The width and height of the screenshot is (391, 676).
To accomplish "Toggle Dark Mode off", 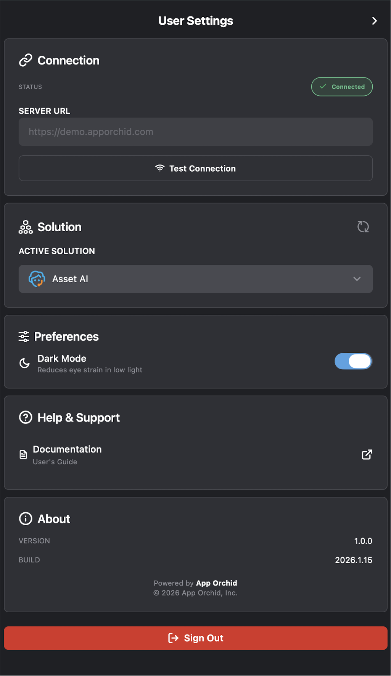I will click(x=353, y=361).
